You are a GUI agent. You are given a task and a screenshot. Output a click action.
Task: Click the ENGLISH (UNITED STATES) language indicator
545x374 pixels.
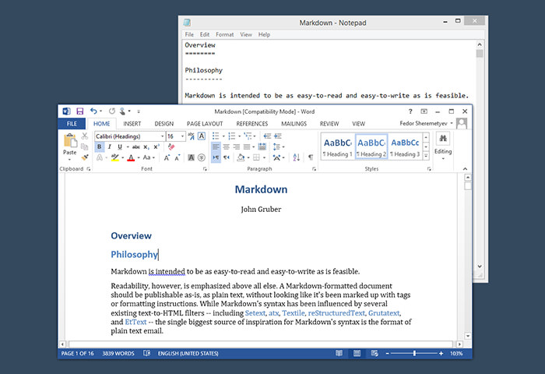[188, 354]
